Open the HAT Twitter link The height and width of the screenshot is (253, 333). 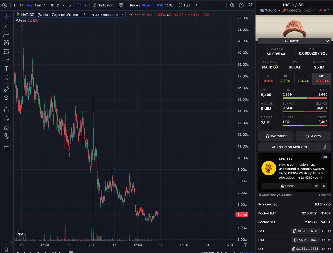(291, 41)
